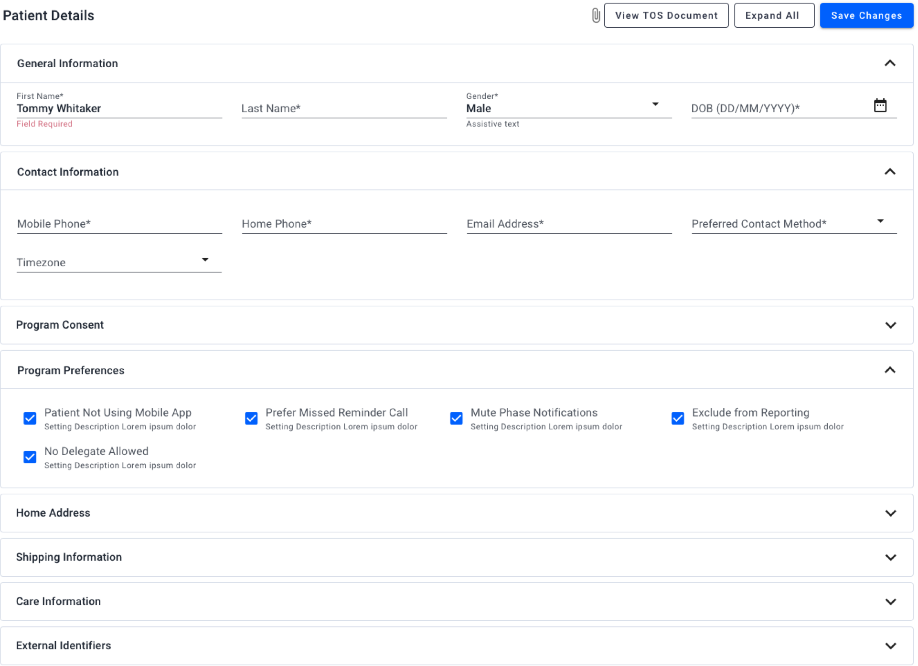Expand the Home Address chevron

pos(890,513)
